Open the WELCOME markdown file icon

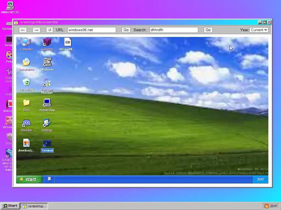coord(68,44)
